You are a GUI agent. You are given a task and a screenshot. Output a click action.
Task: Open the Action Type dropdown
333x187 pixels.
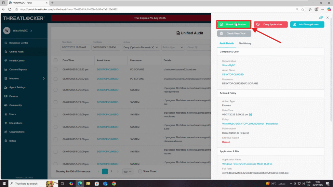click(173, 47)
